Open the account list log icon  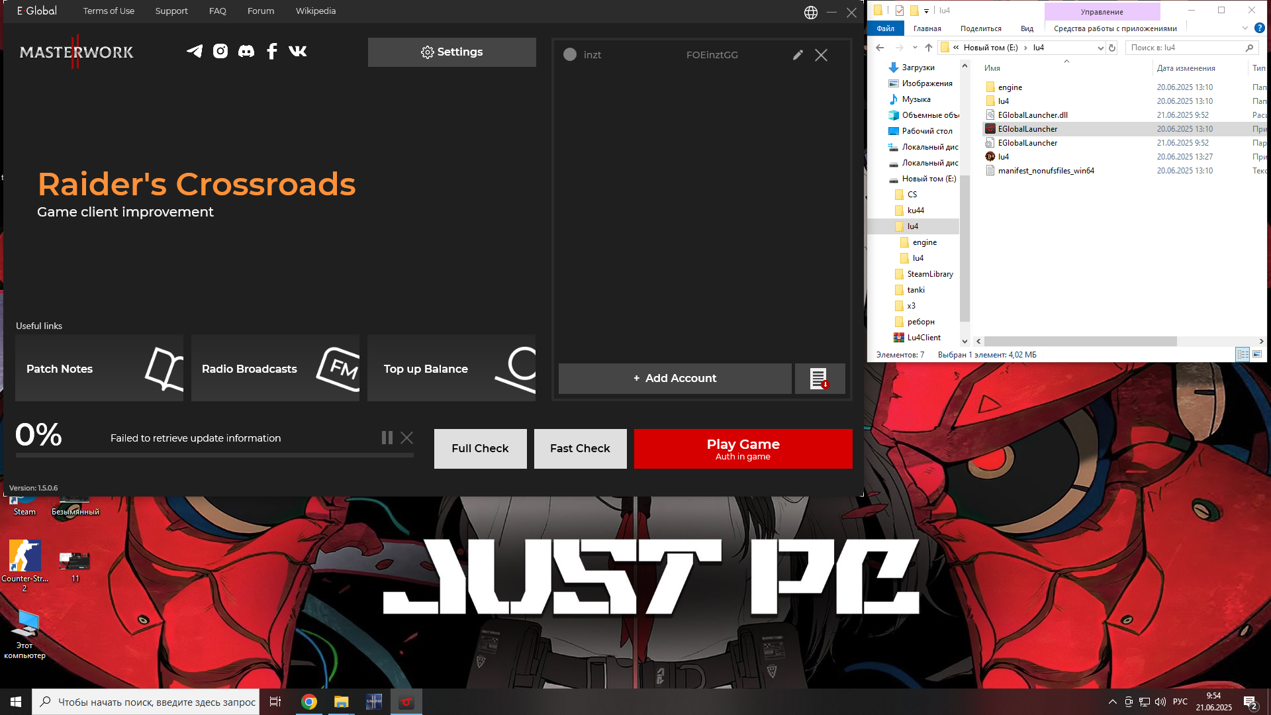820,379
